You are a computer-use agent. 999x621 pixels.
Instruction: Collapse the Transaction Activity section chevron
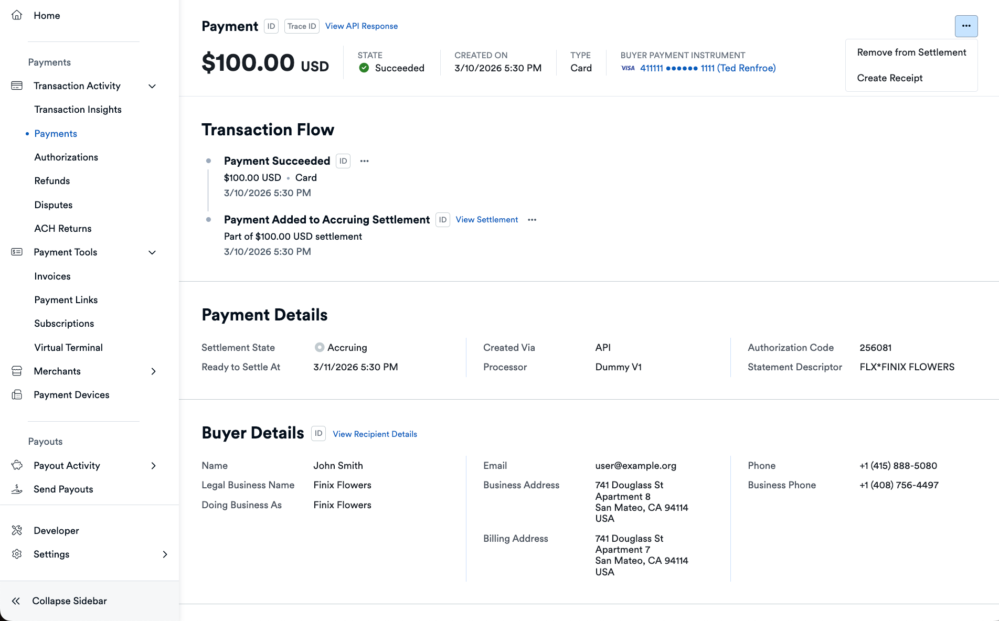click(152, 85)
